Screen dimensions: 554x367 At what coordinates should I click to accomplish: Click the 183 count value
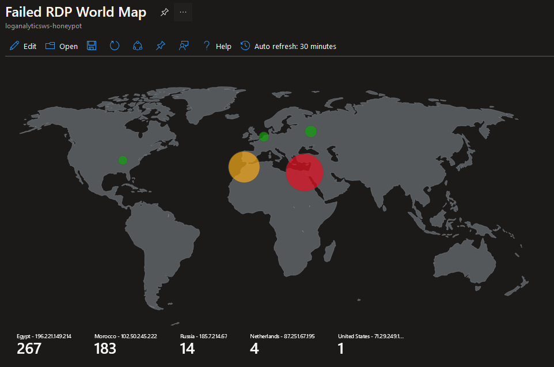tap(105, 349)
